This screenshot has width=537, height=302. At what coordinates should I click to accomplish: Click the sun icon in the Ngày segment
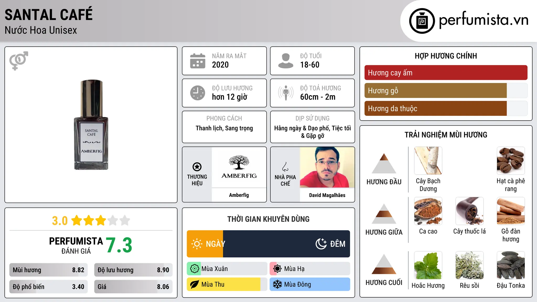point(197,244)
